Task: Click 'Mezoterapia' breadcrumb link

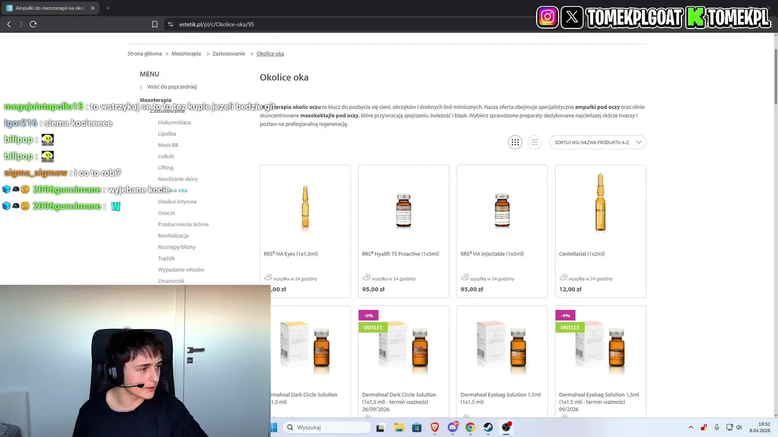Action: [186, 53]
